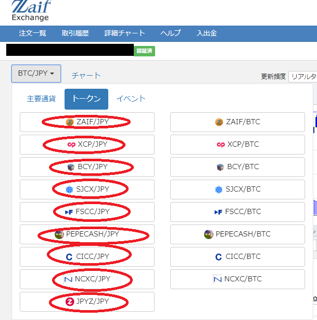317x320 pixels.
Task: Select the SJCX/BTC pair label
Action: (x=243, y=189)
